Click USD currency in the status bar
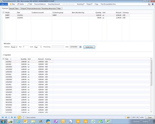Image resolution: width=155 pixels, height=124 pixels. [x=134, y=117]
